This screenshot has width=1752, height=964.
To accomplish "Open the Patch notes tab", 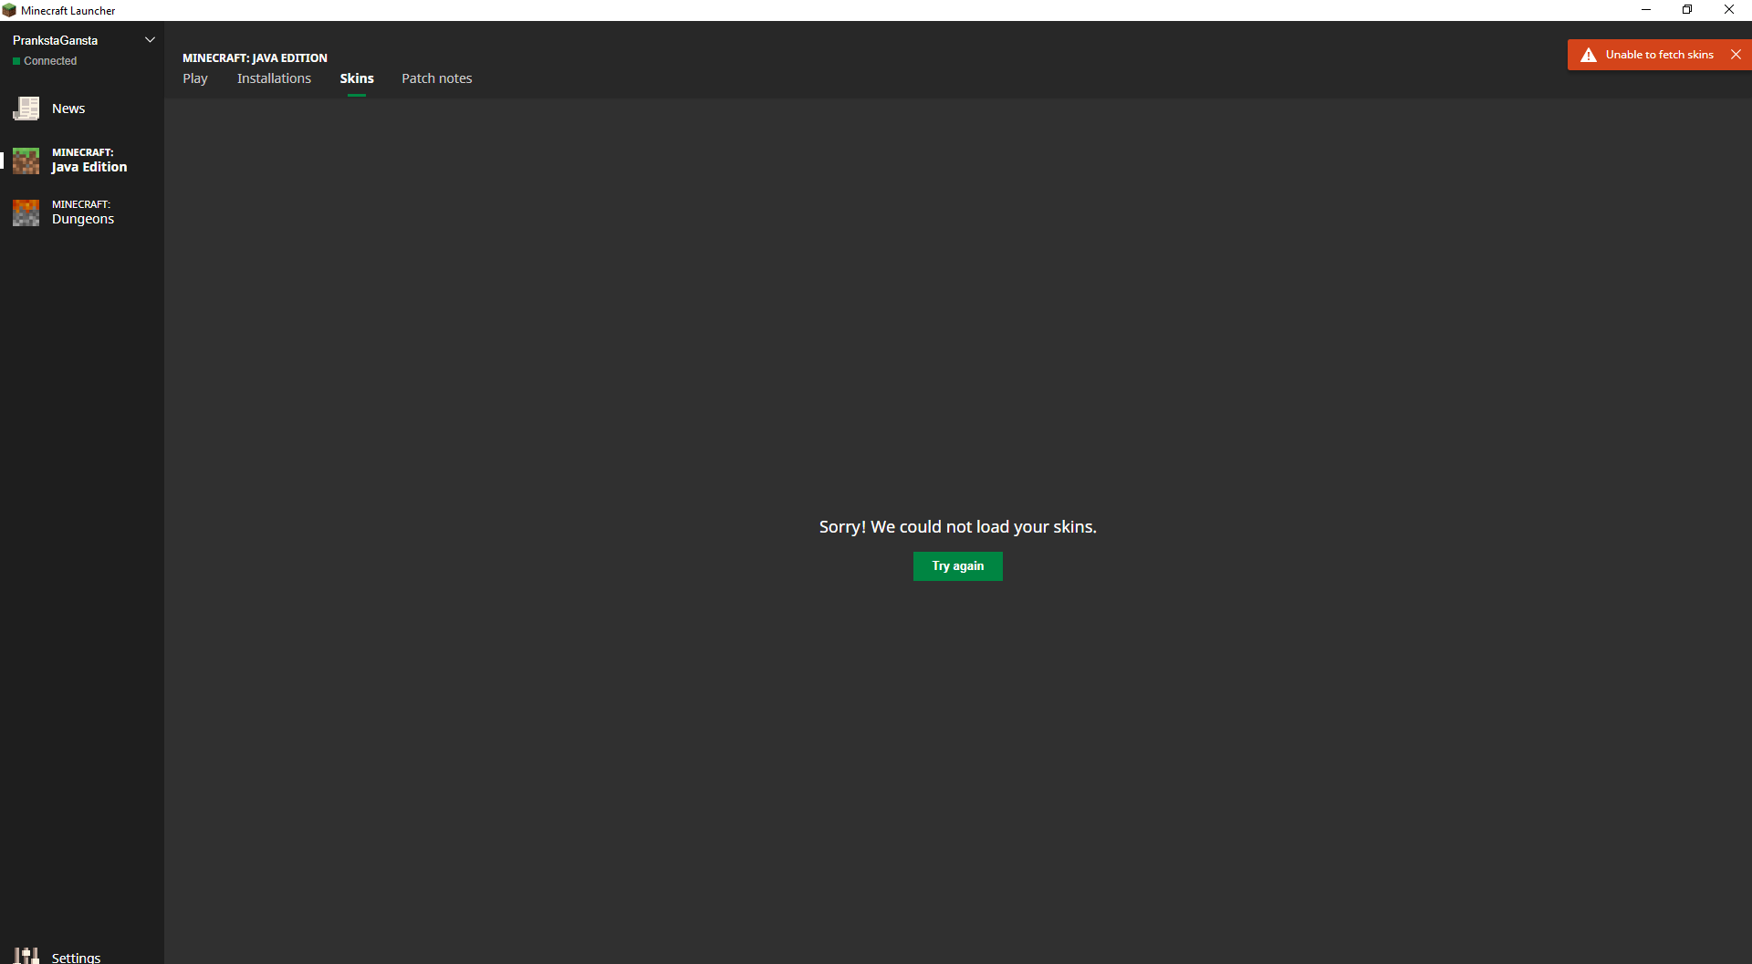I will (x=437, y=78).
